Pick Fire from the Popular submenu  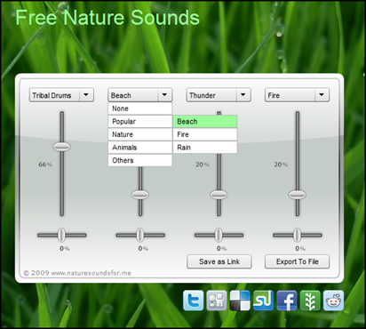coord(205,134)
